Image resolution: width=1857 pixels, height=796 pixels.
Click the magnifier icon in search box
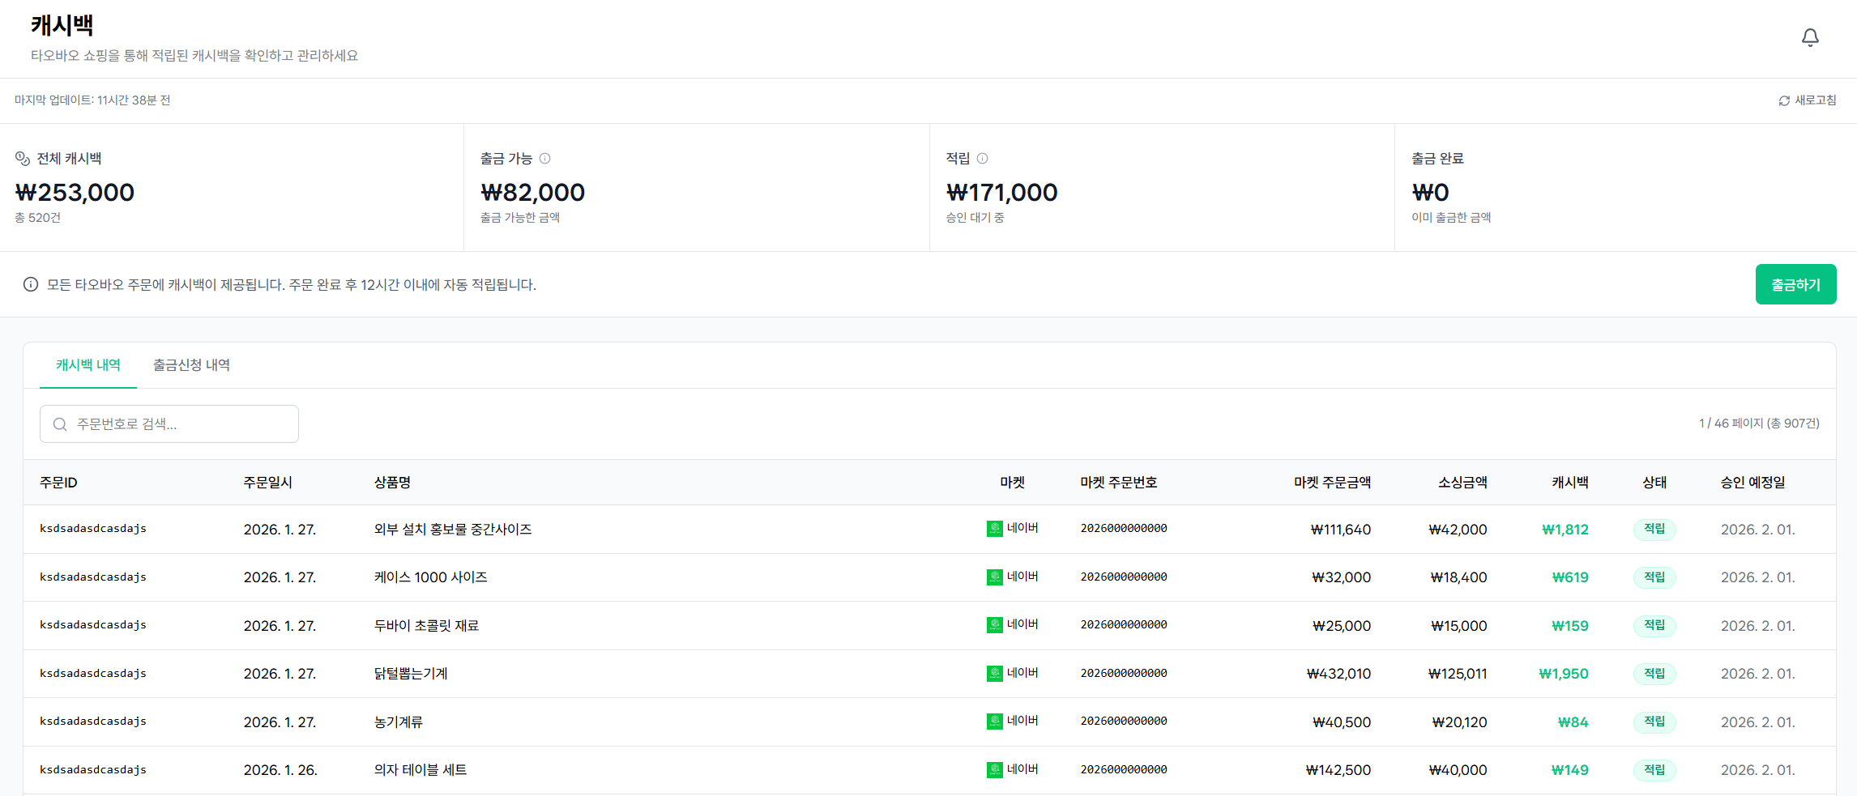click(60, 424)
